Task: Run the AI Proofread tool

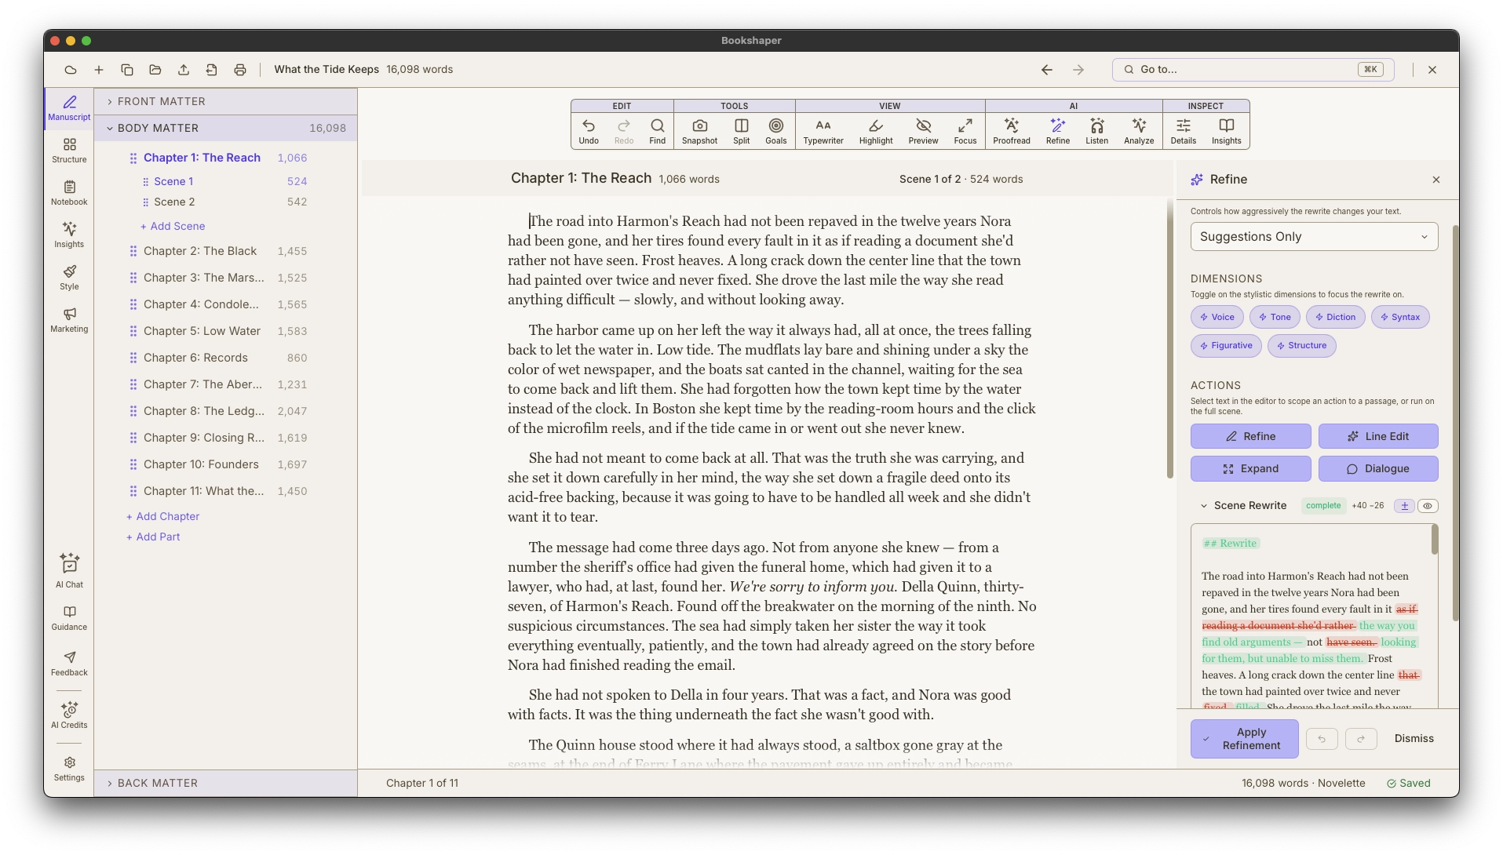Action: [x=1011, y=131]
